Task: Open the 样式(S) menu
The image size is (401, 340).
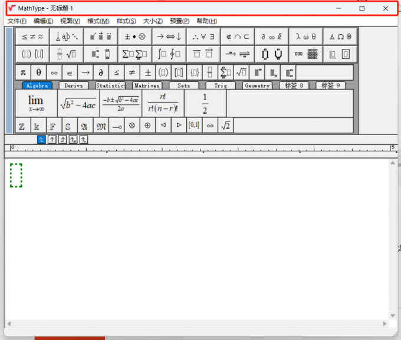Action: [126, 21]
